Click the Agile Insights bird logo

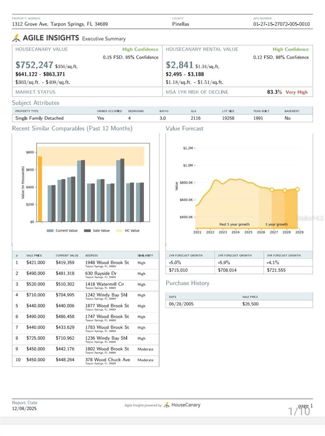coord(16,38)
